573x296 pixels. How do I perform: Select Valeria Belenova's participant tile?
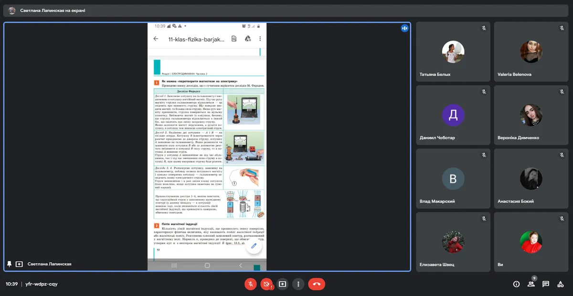(531, 52)
